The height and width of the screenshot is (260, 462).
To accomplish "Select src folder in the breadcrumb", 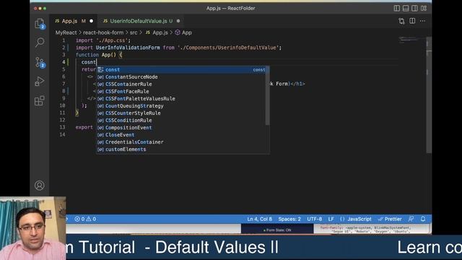I will [134, 32].
